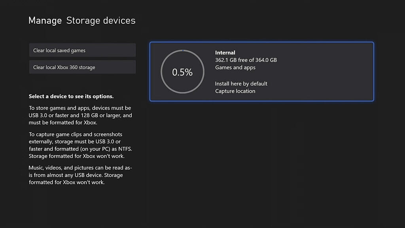Screen dimensions: 405x228
Task: Click the To store games and apps line
Action: (x=80, y=108)
